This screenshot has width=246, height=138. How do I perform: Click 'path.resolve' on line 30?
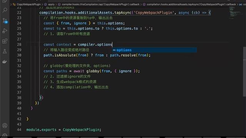click(x=123, y=55)
